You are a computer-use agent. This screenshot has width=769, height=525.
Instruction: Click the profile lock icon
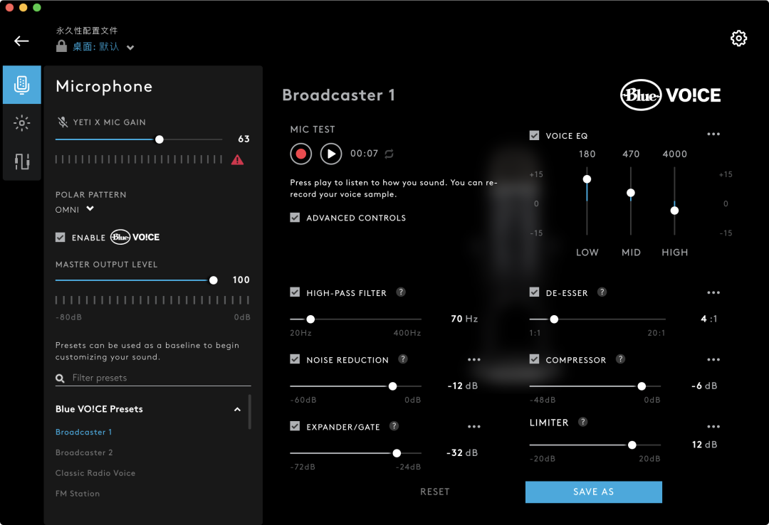click(61, 46)
